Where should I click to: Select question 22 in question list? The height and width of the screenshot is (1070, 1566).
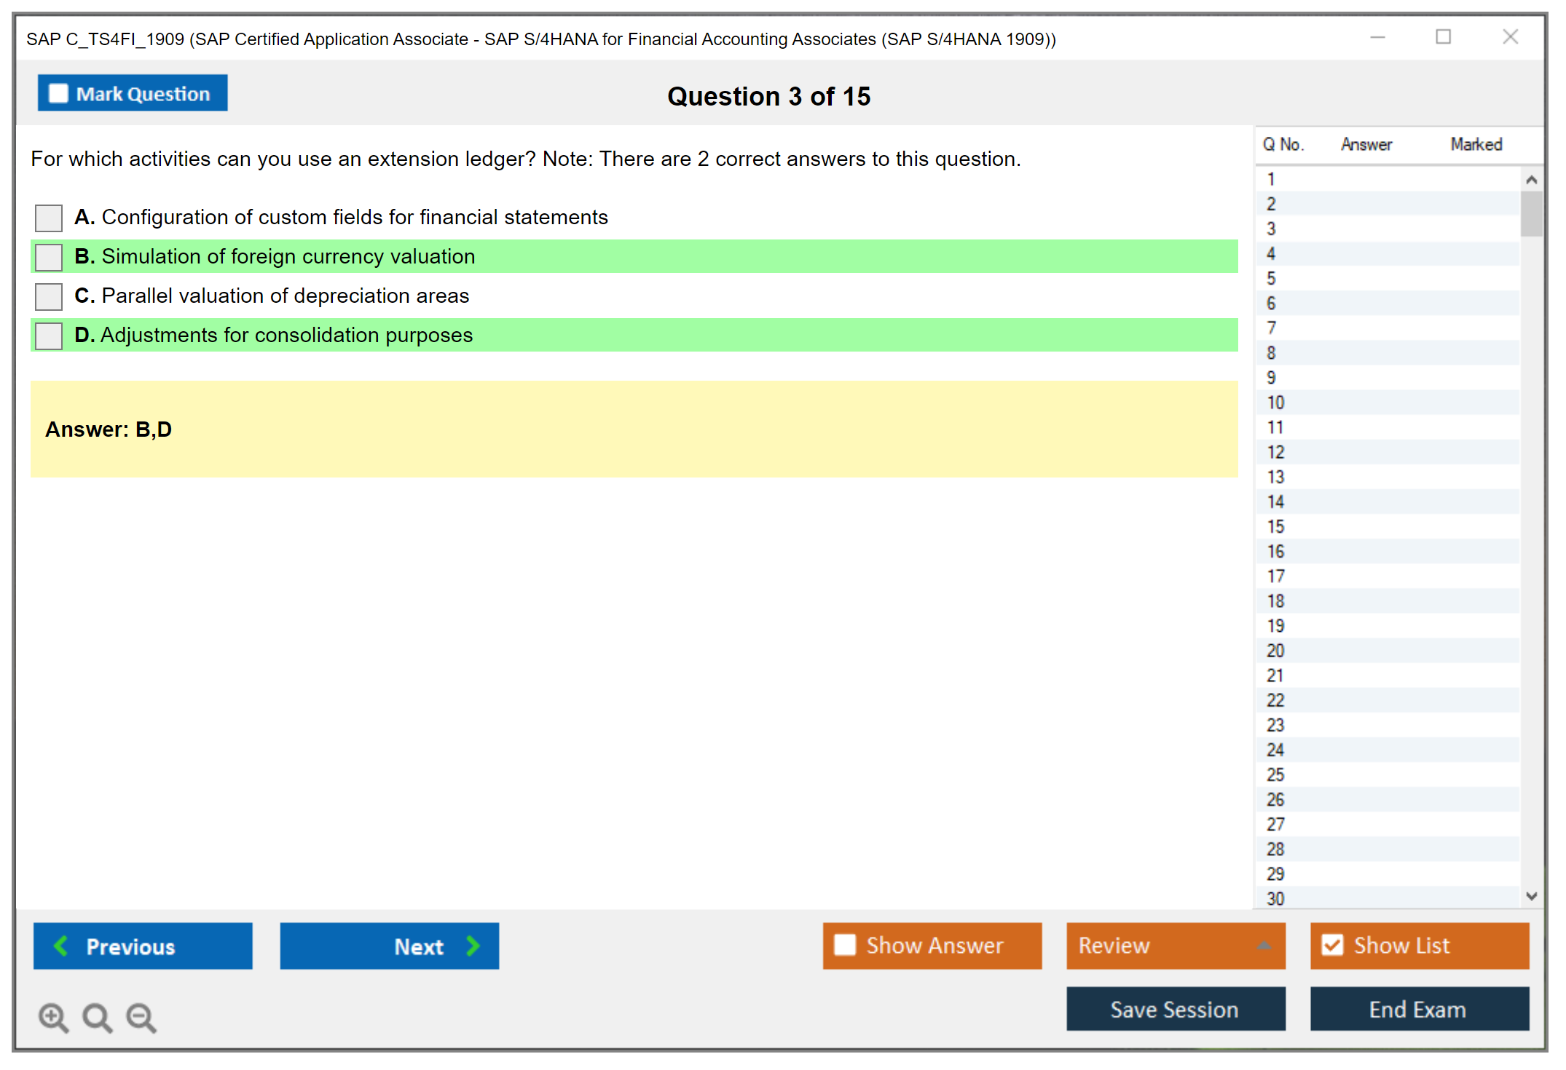pyautogui.click(x=1275, y=700)
